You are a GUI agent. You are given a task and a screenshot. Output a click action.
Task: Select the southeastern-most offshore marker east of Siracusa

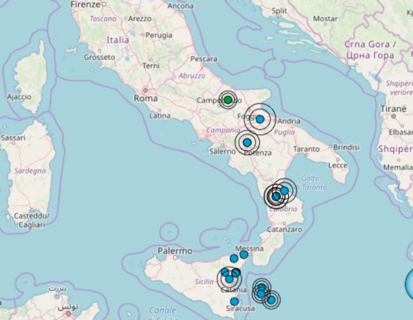[x=271, y=300]
